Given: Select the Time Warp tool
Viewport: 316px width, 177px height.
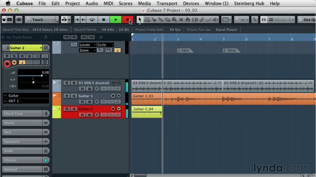Looking at the screenshot, I should tap(195, 20).
